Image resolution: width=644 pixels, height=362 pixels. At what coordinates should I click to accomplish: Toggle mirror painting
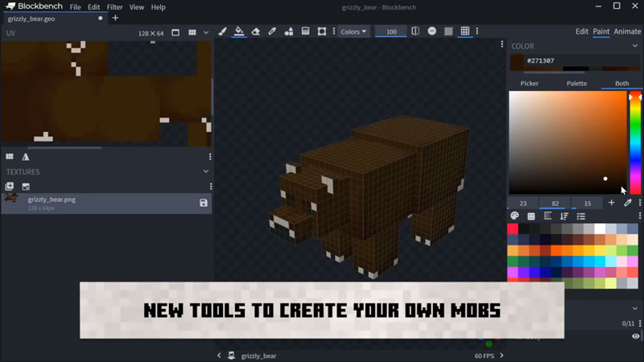pos(415,31)
